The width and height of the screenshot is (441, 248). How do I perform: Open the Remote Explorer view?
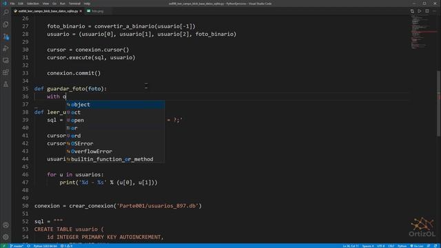click(6, 60)
